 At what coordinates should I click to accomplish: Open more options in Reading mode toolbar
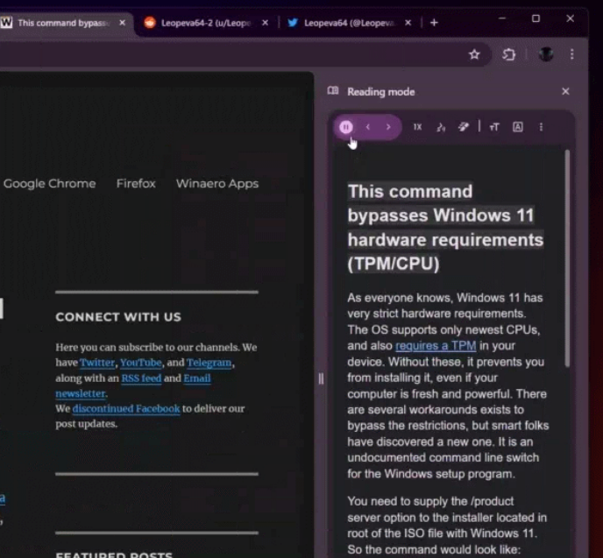541,127
